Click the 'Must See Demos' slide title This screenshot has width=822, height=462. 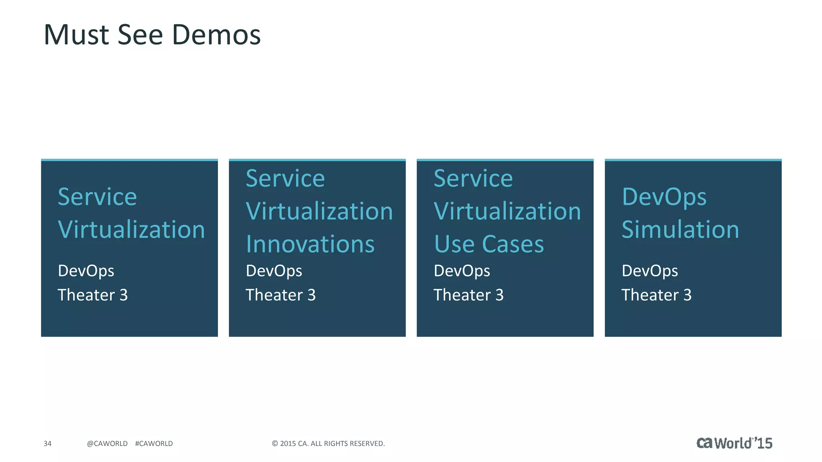tap(152, 35)
